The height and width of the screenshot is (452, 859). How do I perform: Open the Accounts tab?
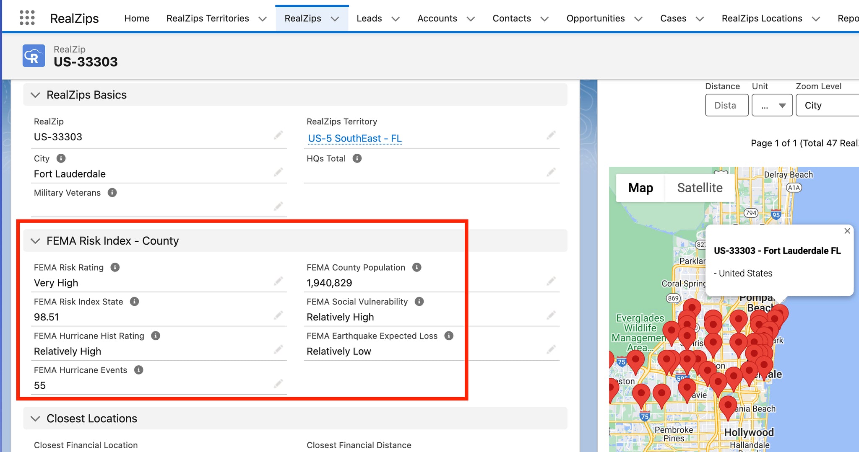437,18
